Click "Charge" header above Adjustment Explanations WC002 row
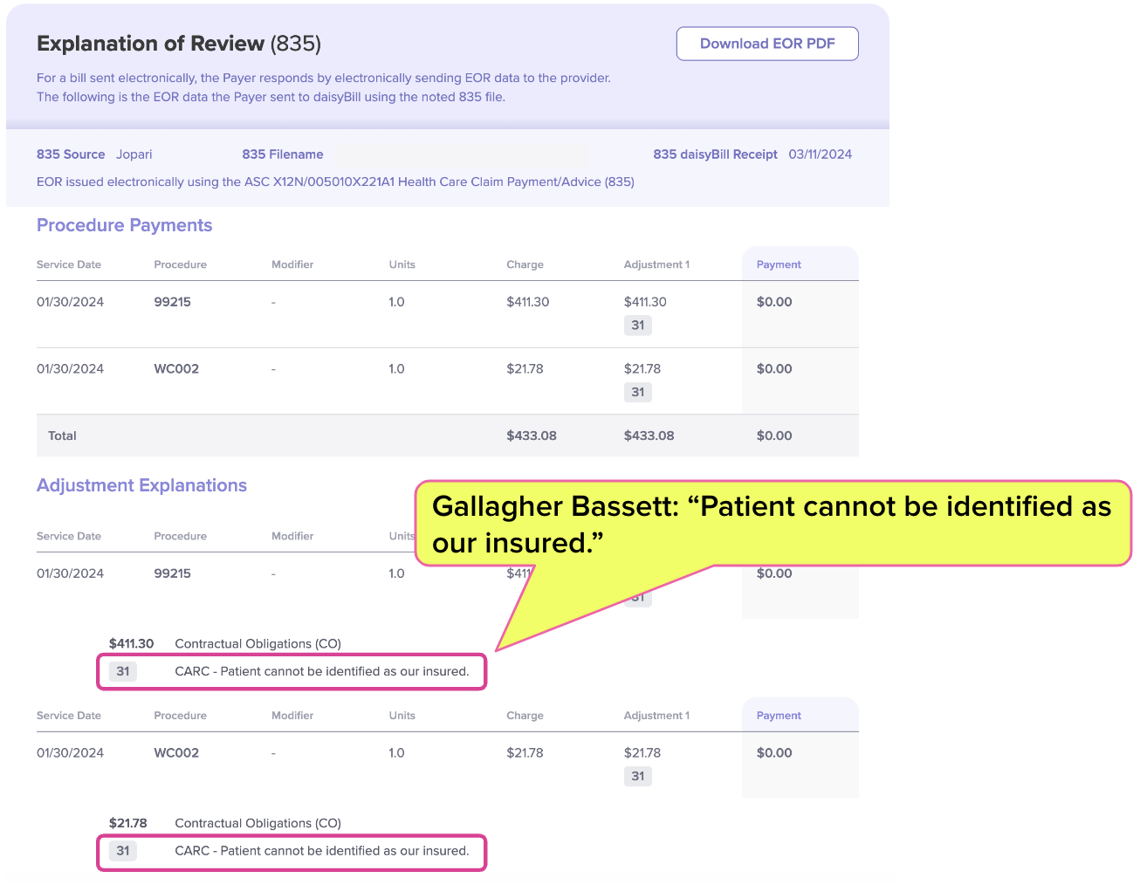The height and width of the screenshot is (885, 1140). coord(525,716)
